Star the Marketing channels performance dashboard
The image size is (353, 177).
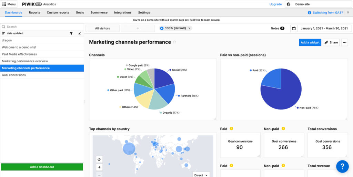click(x=174, y=42)
